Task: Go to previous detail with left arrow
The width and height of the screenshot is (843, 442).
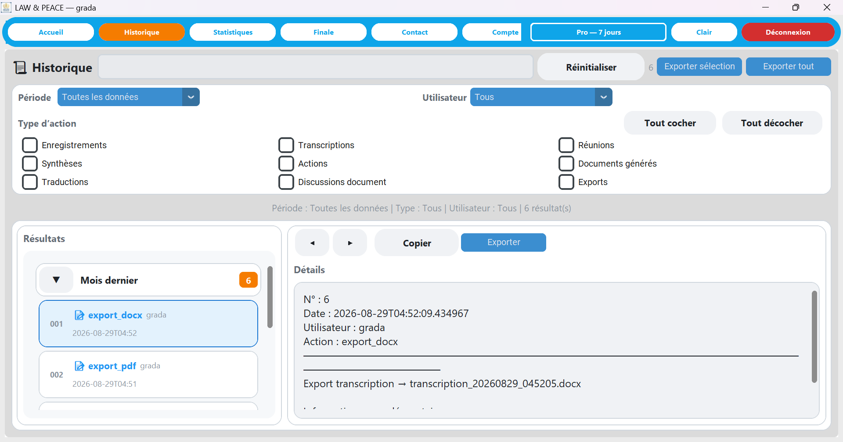Action: click(x=312, y=242)
